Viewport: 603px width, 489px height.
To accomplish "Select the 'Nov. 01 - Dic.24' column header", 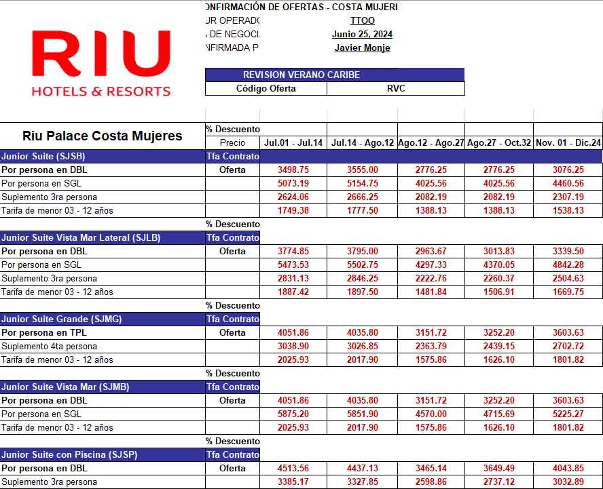I will pyautogui.click(x=568, y=143).
